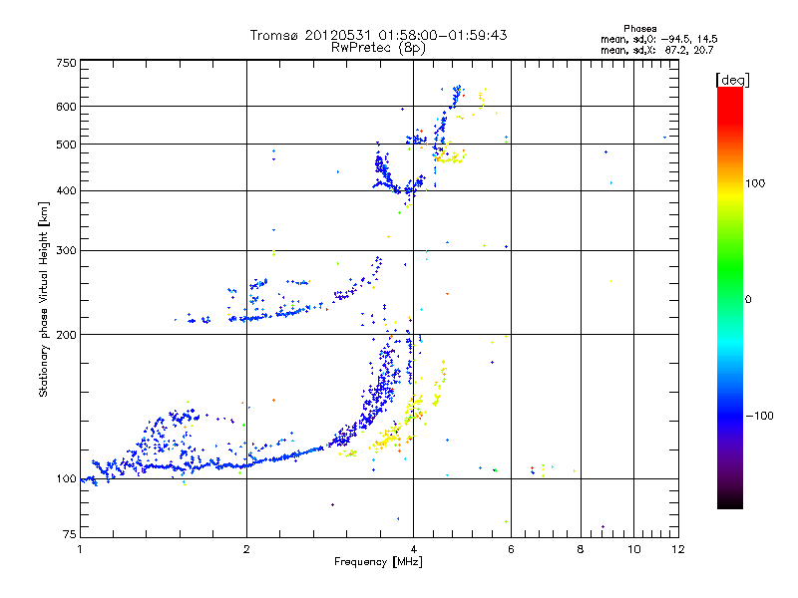This screenshot has width=798, height=598.
Task: Click x-axis tick label '6'
Action: pyautogui.click(x=511, y=549)
